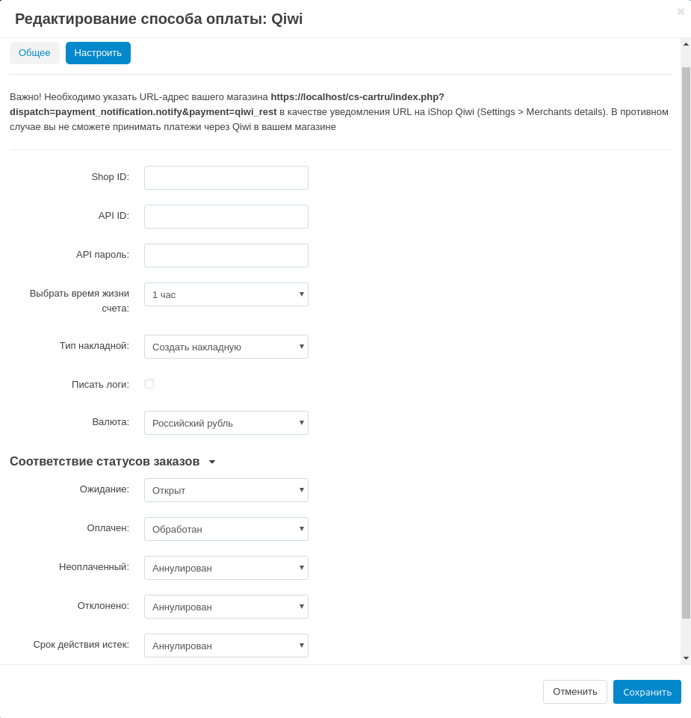This screenshot has height=718, width=691.
Task: Switch to the 'Общее' tab
Action: click(34, 53)
